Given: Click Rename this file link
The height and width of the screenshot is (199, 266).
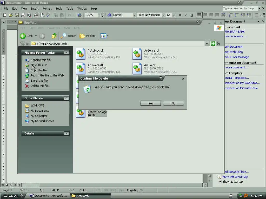Looking at the screenshot, I should click(x=41, y=60).
